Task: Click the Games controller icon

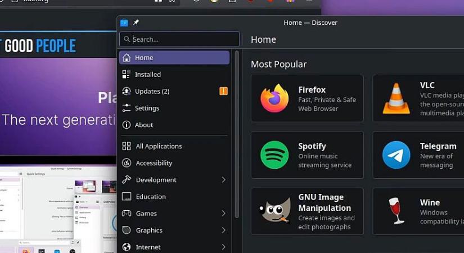Action: pyautogui.click(x=127, y=213)
